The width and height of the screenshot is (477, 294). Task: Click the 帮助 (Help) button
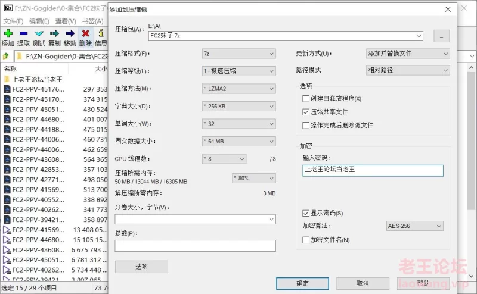click(x=423, y=283)
